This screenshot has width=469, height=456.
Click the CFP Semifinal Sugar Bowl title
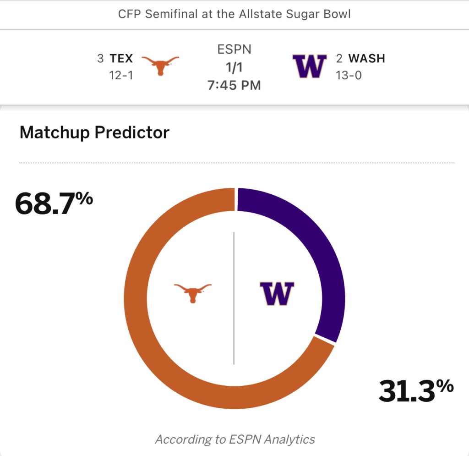tap(234, 14)
